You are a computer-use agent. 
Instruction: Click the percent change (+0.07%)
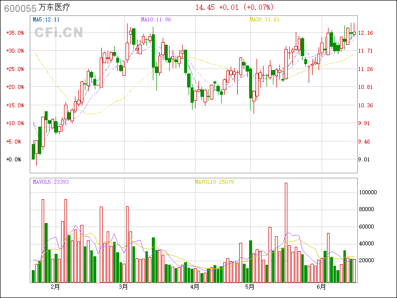(259, 7)
